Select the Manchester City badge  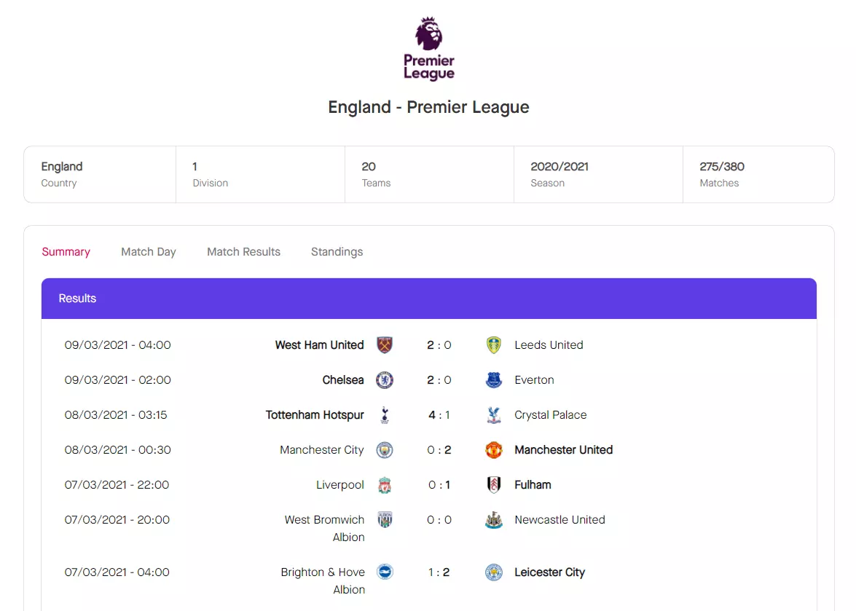click(385, 449)
